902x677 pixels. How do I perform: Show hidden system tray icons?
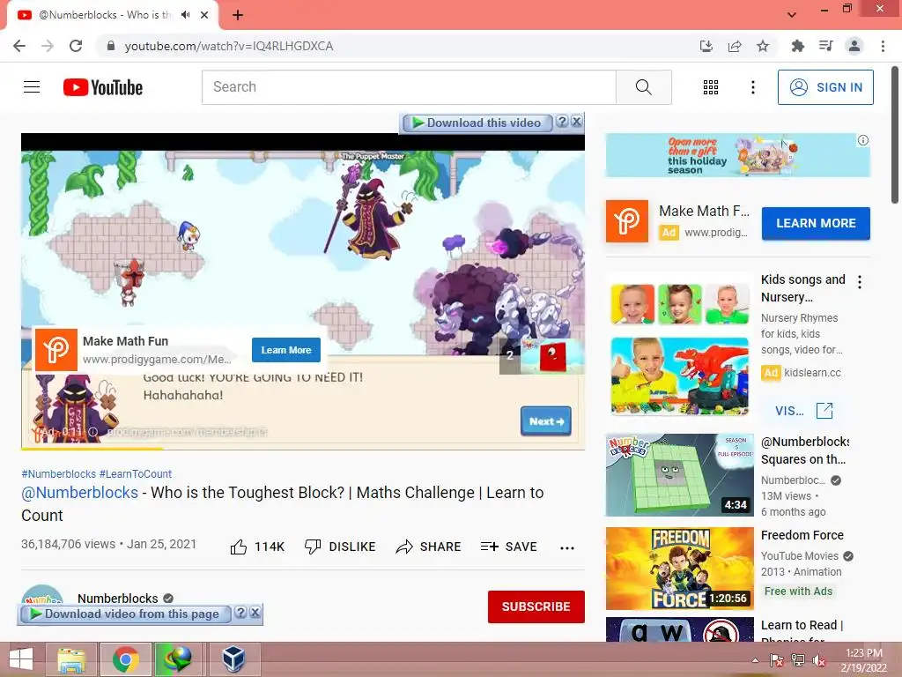pyautogui.click(x=755, y=660)
